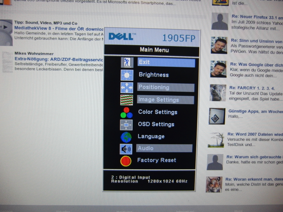The width and height of the screenshot is (283, 212).
Task: Click the silhouette avatar beside the Firefox 33.1 post
Action: pyautogui.click(x=220, y=22)
